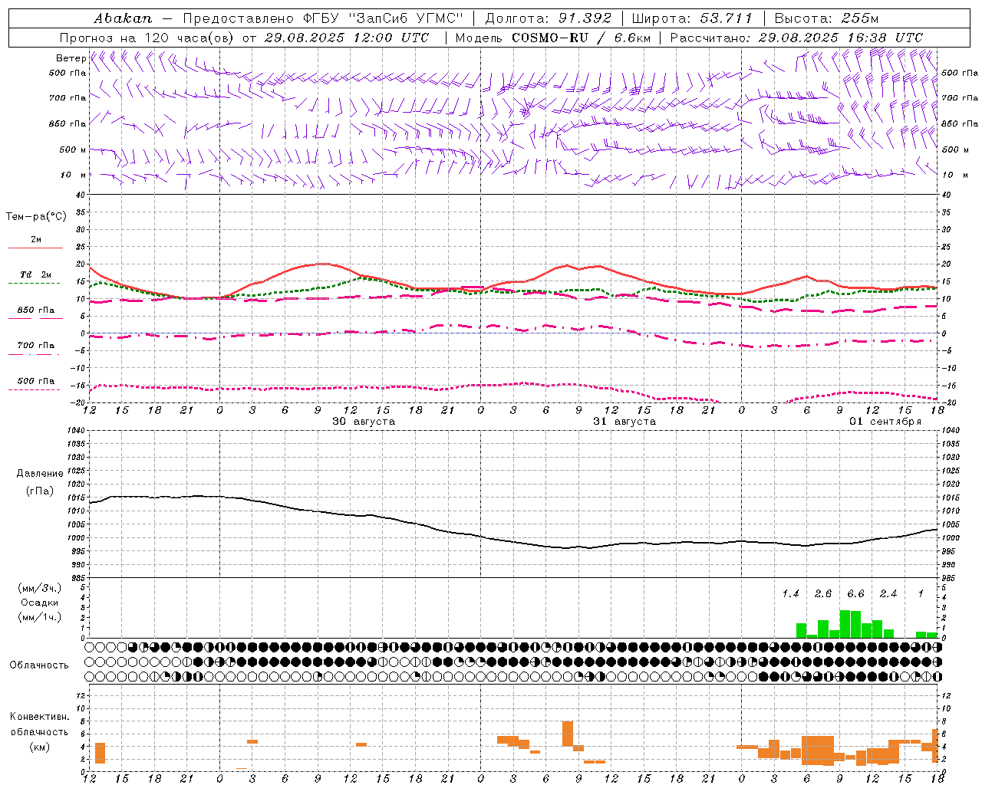The width and height of the screenshot is (982, 785).
Task: Click the 'Ветер' wind panel label
Action: [71, 58]
